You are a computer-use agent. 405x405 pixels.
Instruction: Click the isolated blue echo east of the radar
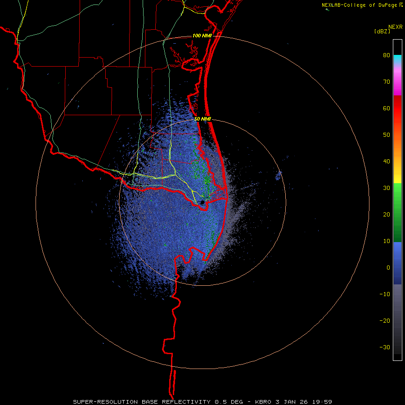coord(279,175)
